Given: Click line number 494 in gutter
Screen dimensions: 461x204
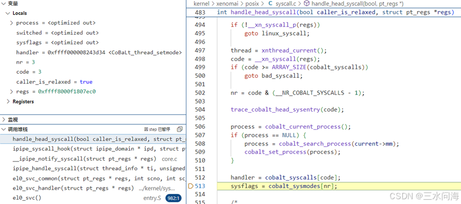Looking at the screenshot, I should [200, 25].
